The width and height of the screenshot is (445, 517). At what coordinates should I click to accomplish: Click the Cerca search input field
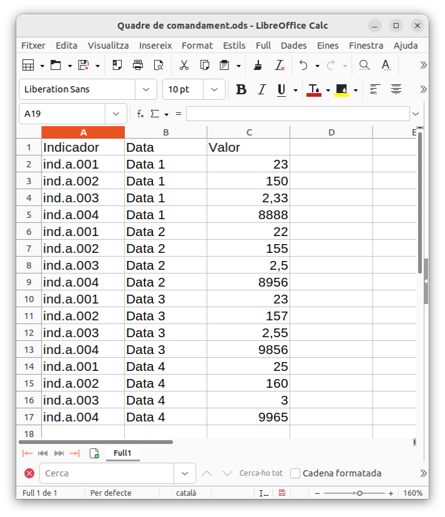[107, 473]
